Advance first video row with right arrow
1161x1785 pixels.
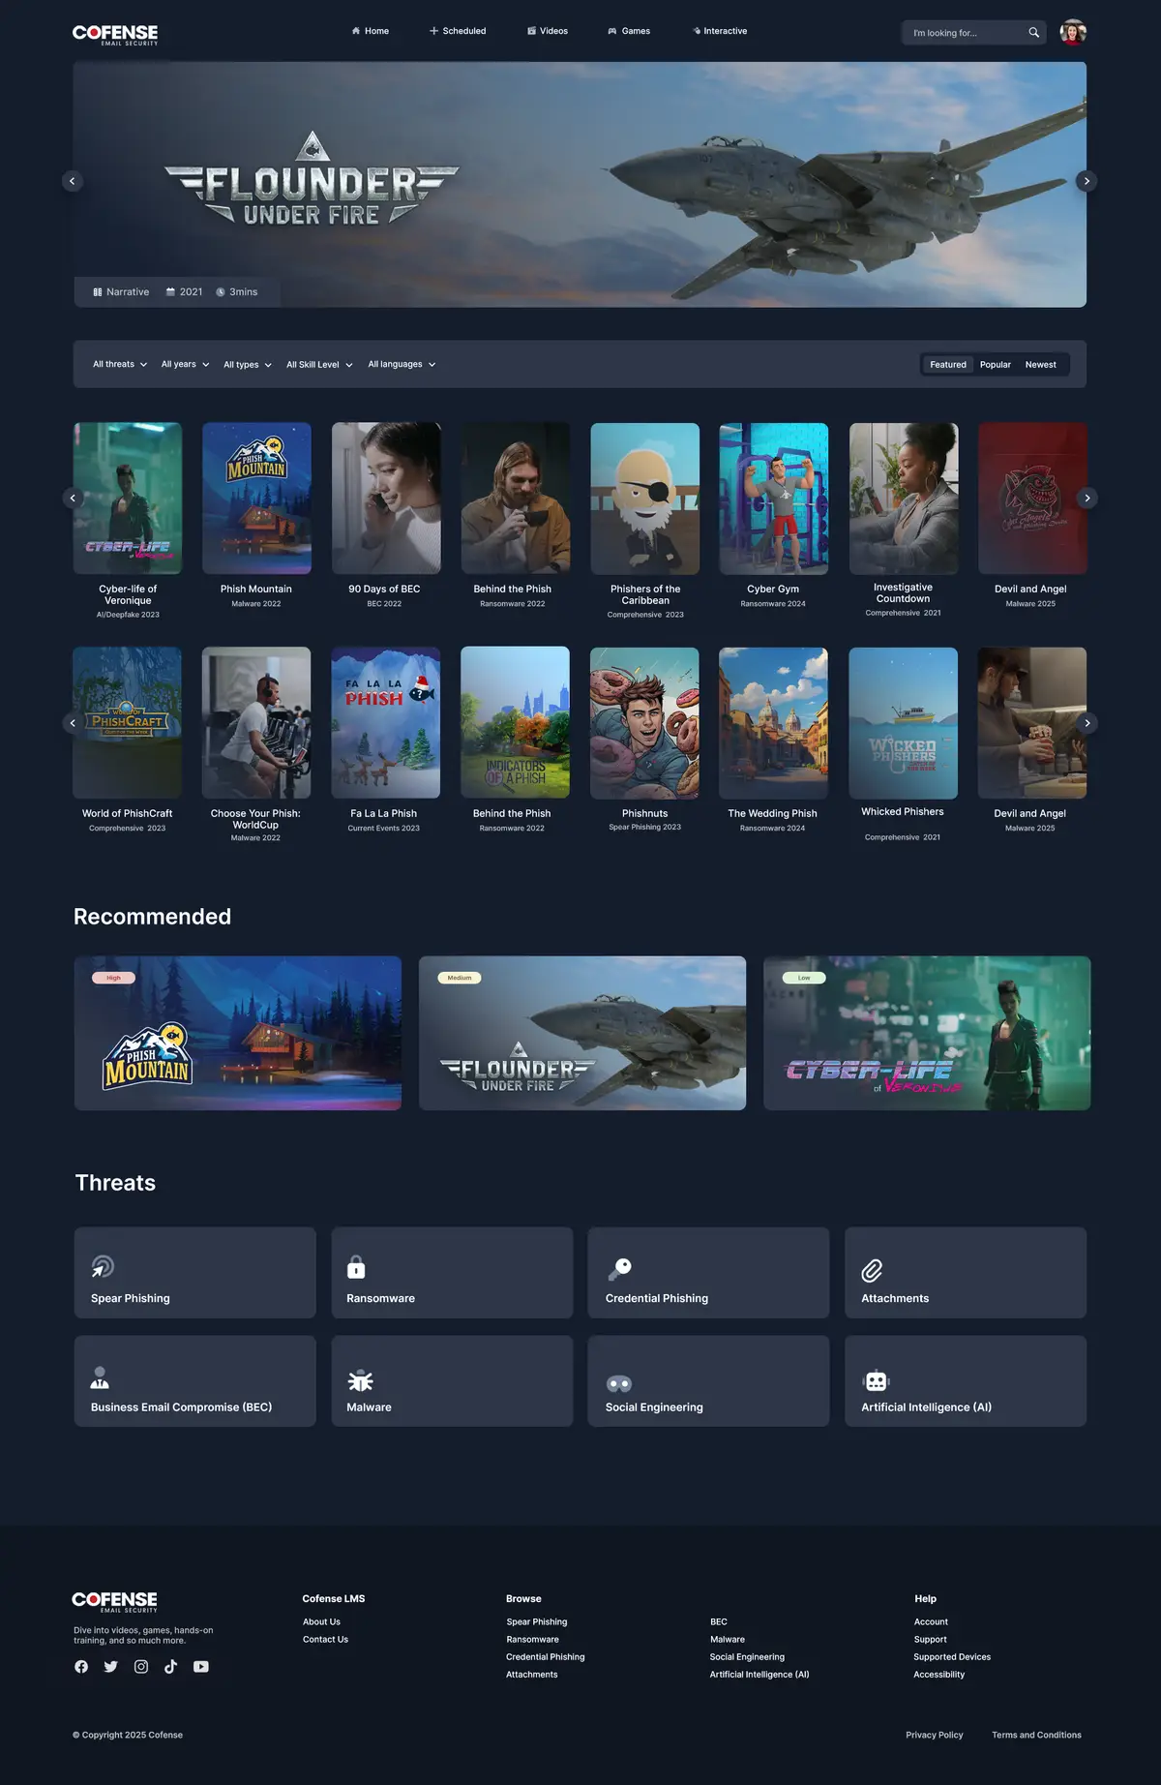[1087, 498]
